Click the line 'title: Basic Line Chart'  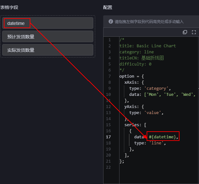tap(148, 46)
